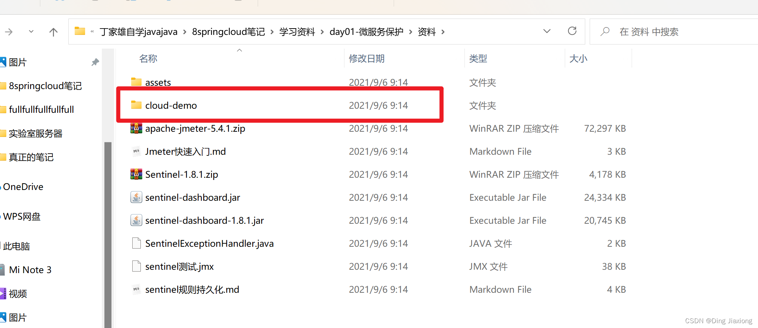Click the search box 在 资料 中搜索
This screenshot has width=758, height=328.
click(x=674, y=32)
